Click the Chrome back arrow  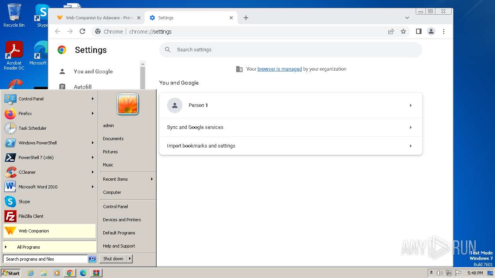(x=58, y=32)
